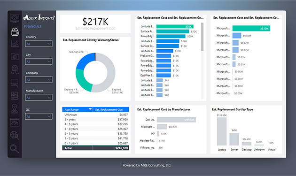Image resolution: width=296 pixels, height=176 pixels.
Task: Open the bar chart analytics sidebar icon
Action: click(x=15, y=44)
